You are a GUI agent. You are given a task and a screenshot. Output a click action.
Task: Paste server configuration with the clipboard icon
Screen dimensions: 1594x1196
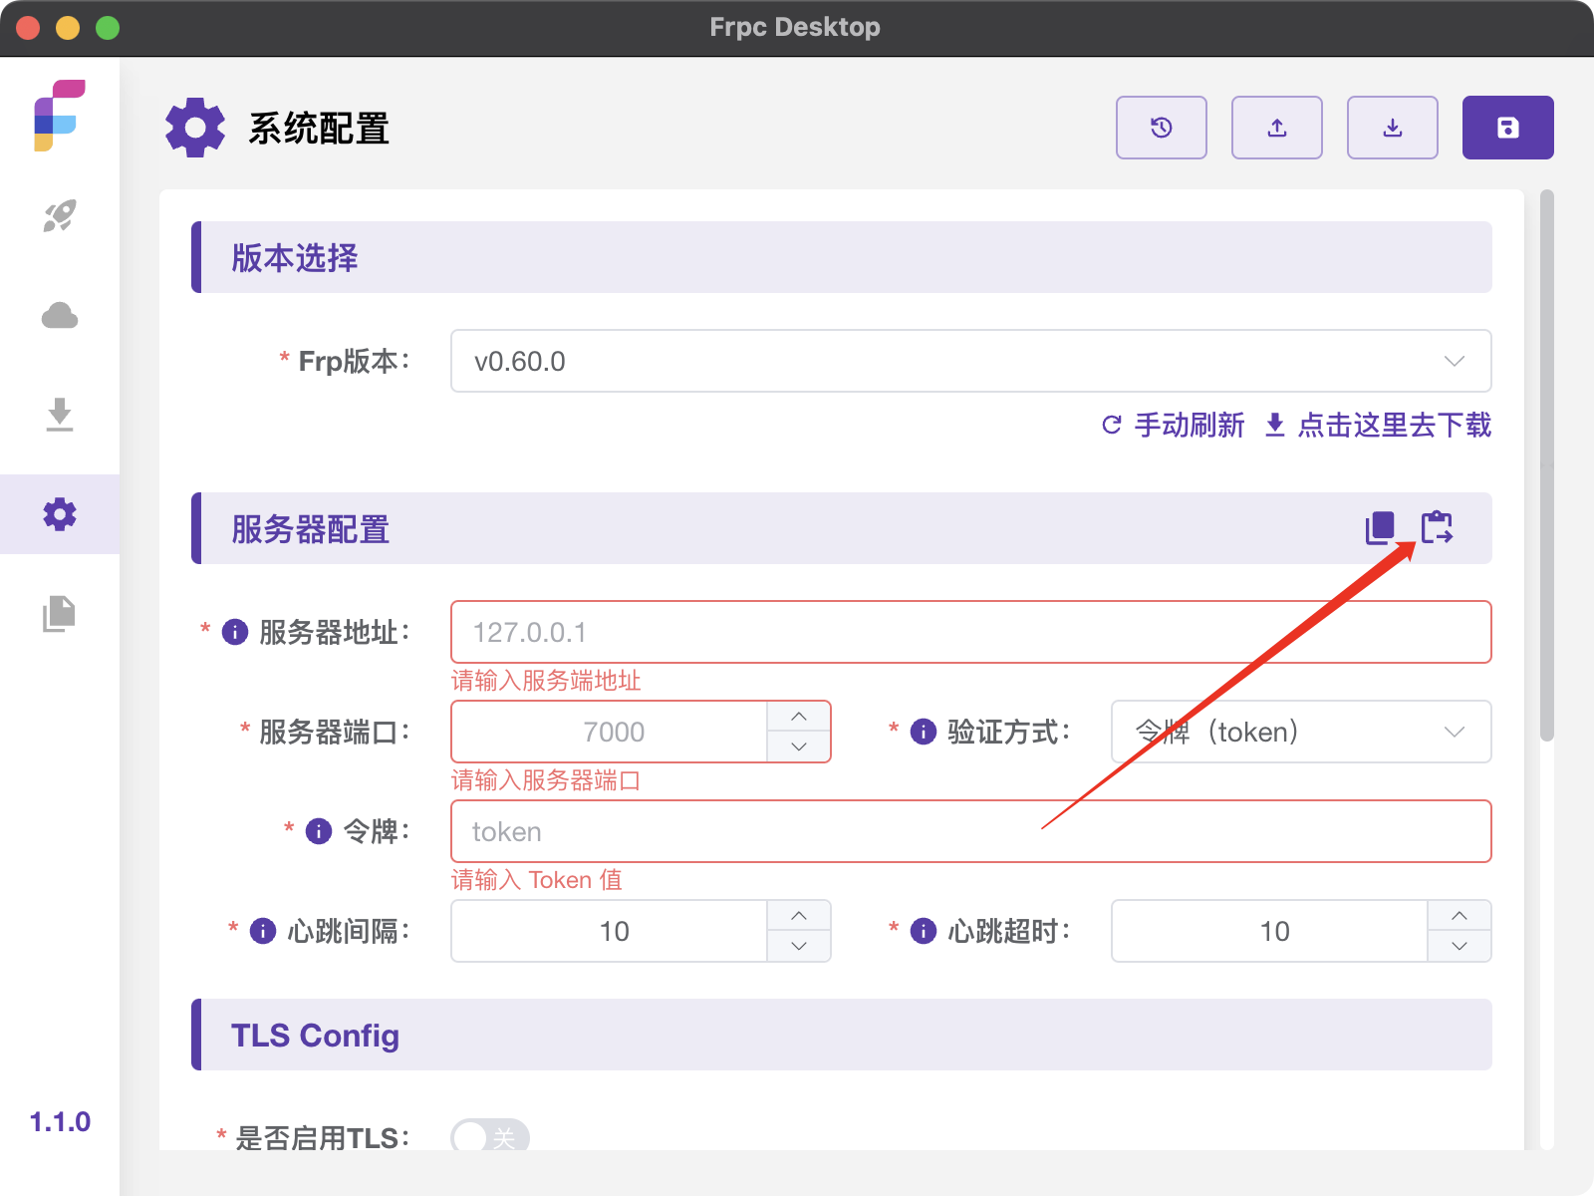pyautogui.click(x=1437, y=527)
